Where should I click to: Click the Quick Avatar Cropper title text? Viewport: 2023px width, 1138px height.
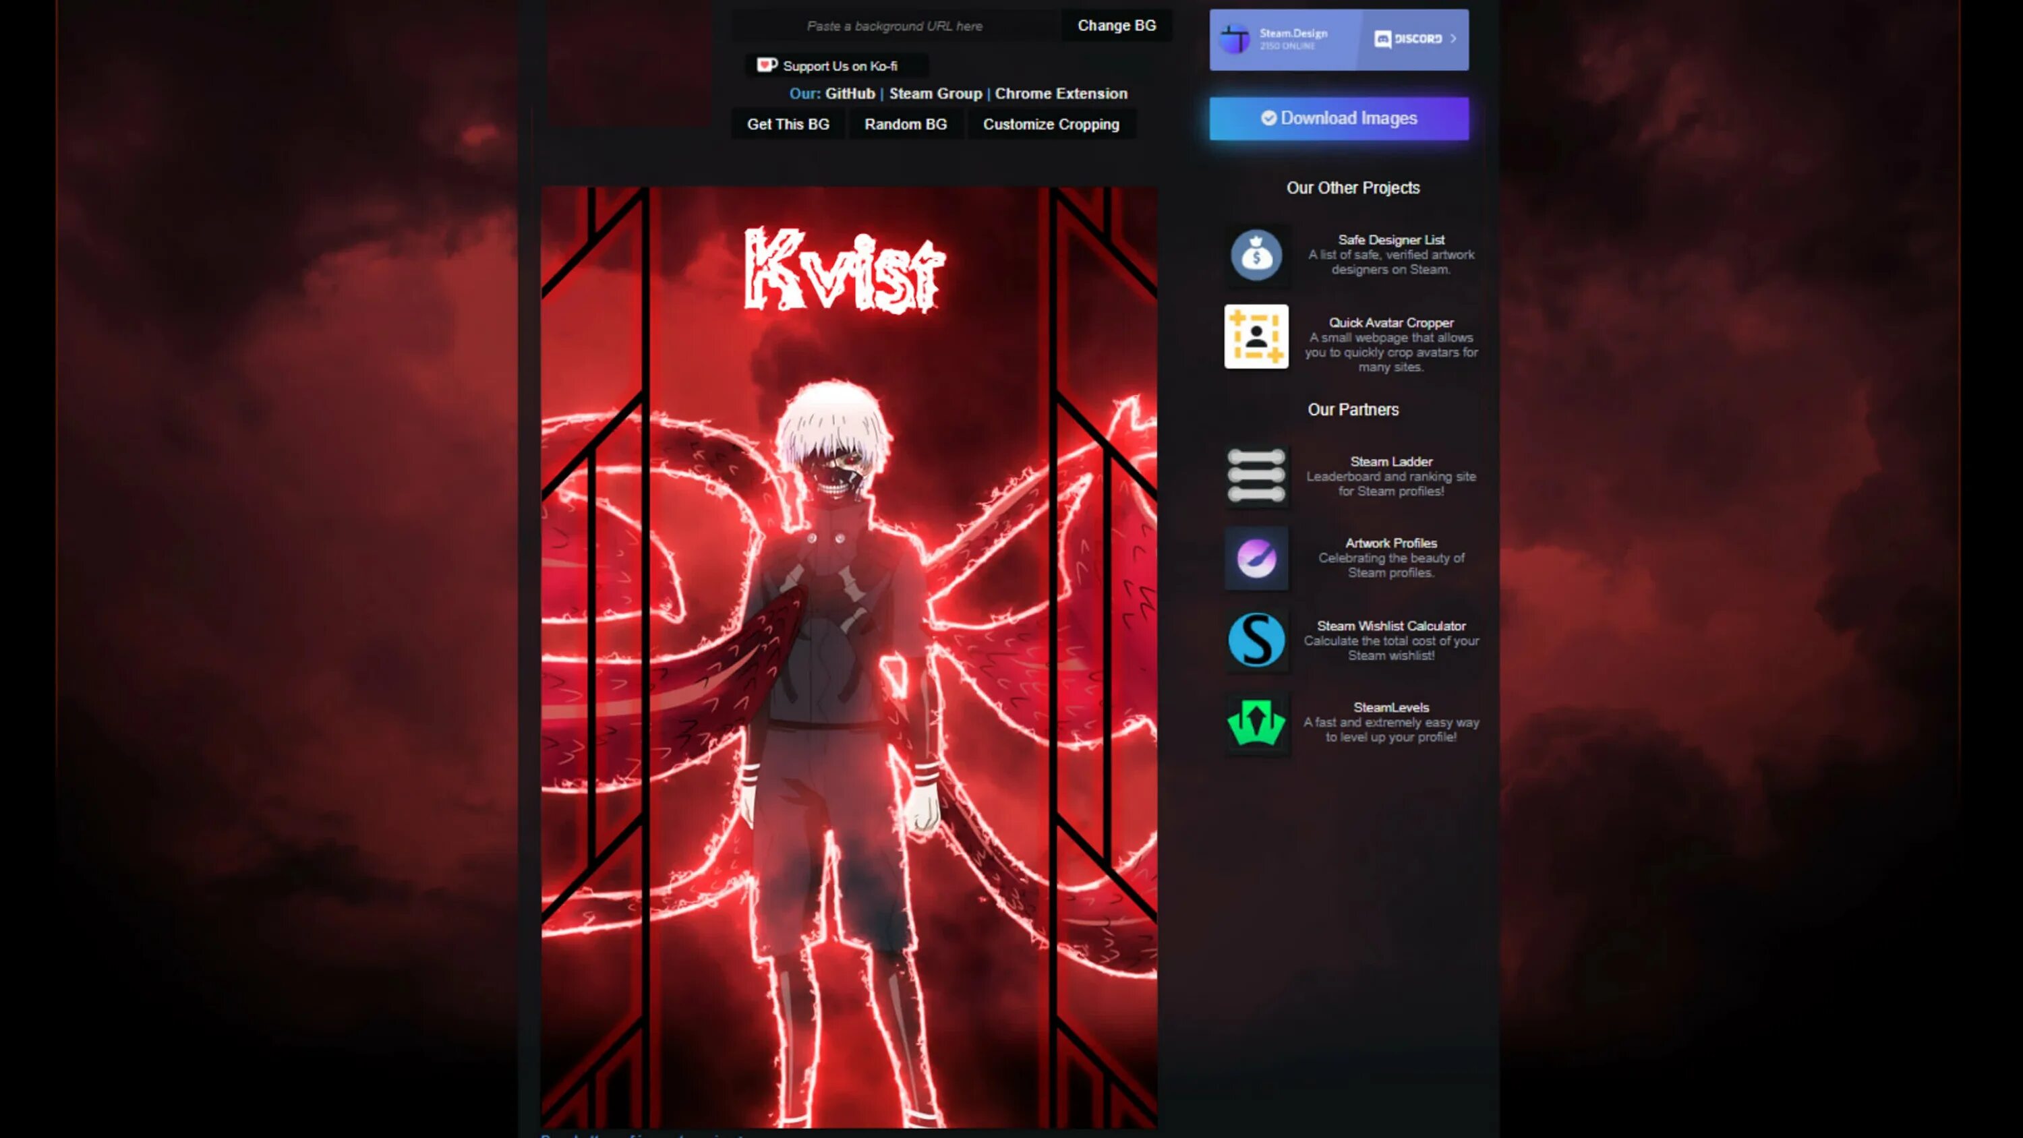[1390, 323]
